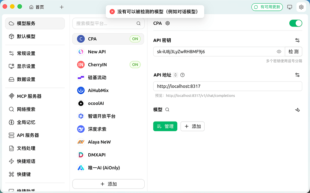Open a new tab with plus icon

[x=62, y=7]
